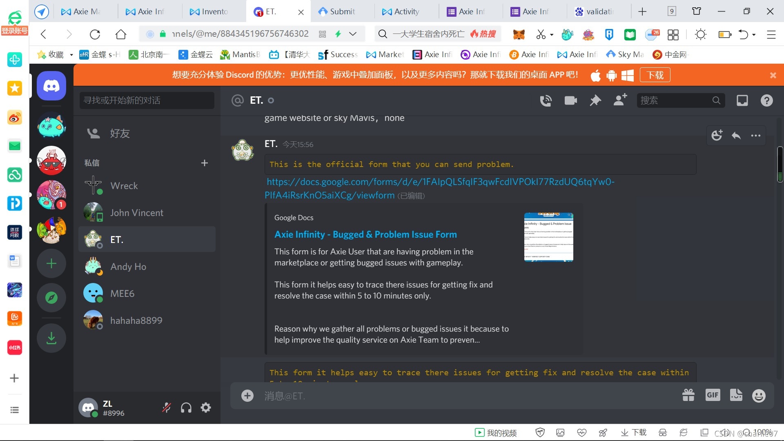This screenshot has width=784, height=441.
Task: Open the Discord inbox icon
Action: click(742, 100)
